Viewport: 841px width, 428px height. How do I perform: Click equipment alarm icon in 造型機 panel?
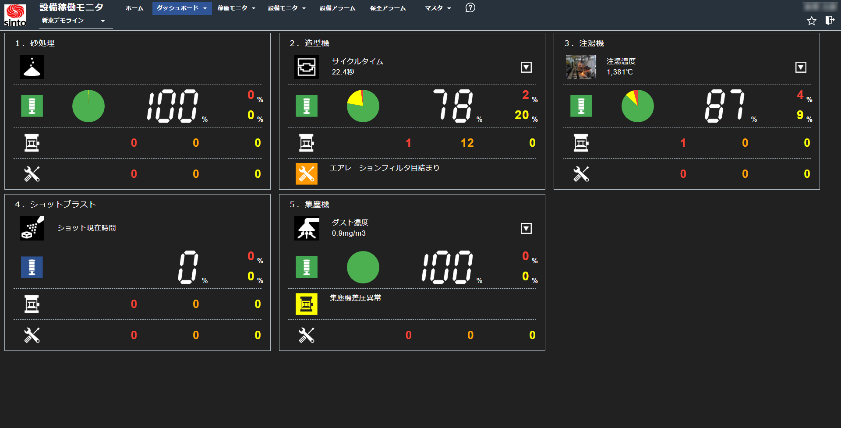coord(307,143)
